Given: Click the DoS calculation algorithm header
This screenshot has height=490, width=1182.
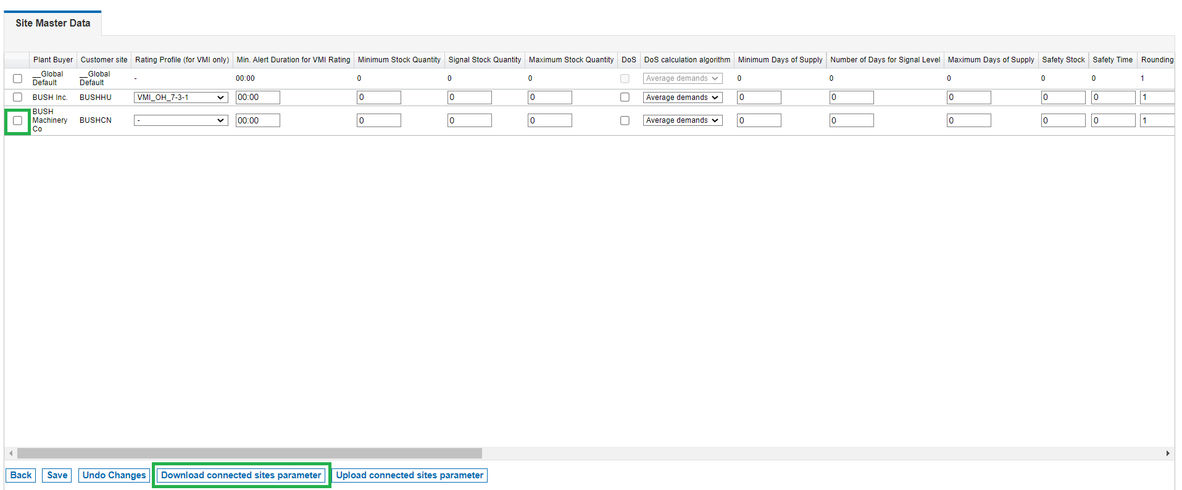Looking at the screenshot, I should 687,60.
